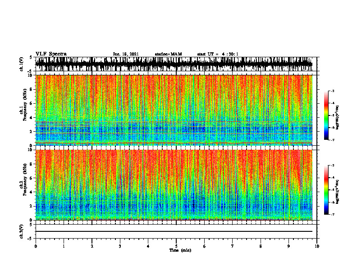Select the "ch.3(V)" axis label
357x276 pixels.
[22, 231]
